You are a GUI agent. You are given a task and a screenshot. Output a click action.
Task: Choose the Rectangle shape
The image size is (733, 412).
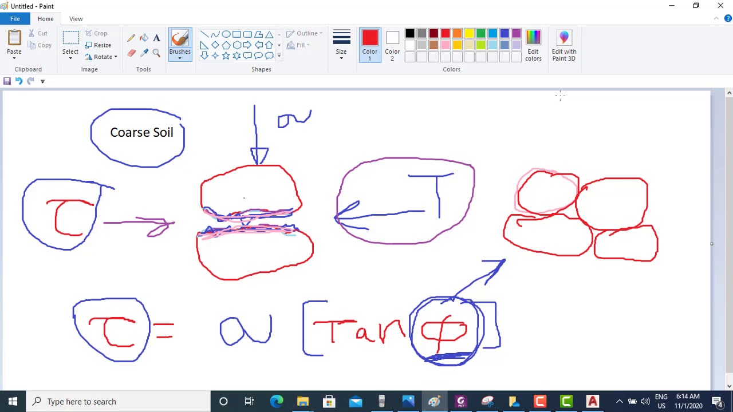pos(237,34)
